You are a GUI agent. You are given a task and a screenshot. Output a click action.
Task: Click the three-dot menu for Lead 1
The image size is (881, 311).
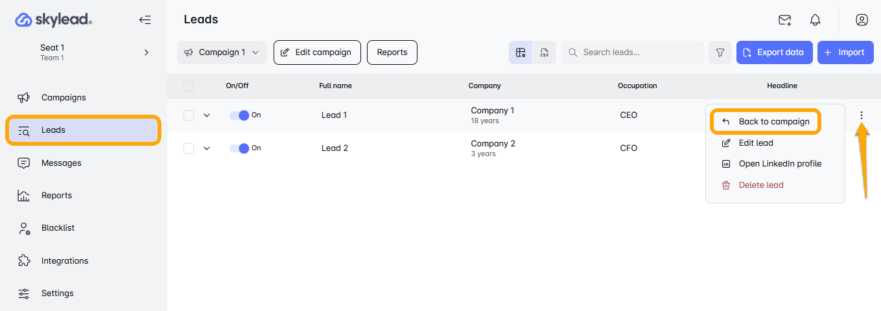coord(862,115)
